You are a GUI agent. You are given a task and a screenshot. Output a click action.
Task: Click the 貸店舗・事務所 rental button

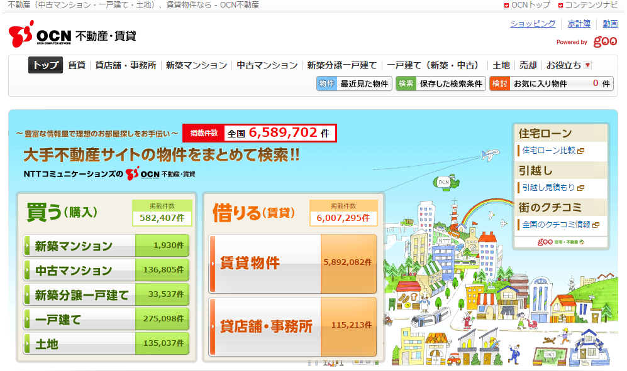point(292,326)
